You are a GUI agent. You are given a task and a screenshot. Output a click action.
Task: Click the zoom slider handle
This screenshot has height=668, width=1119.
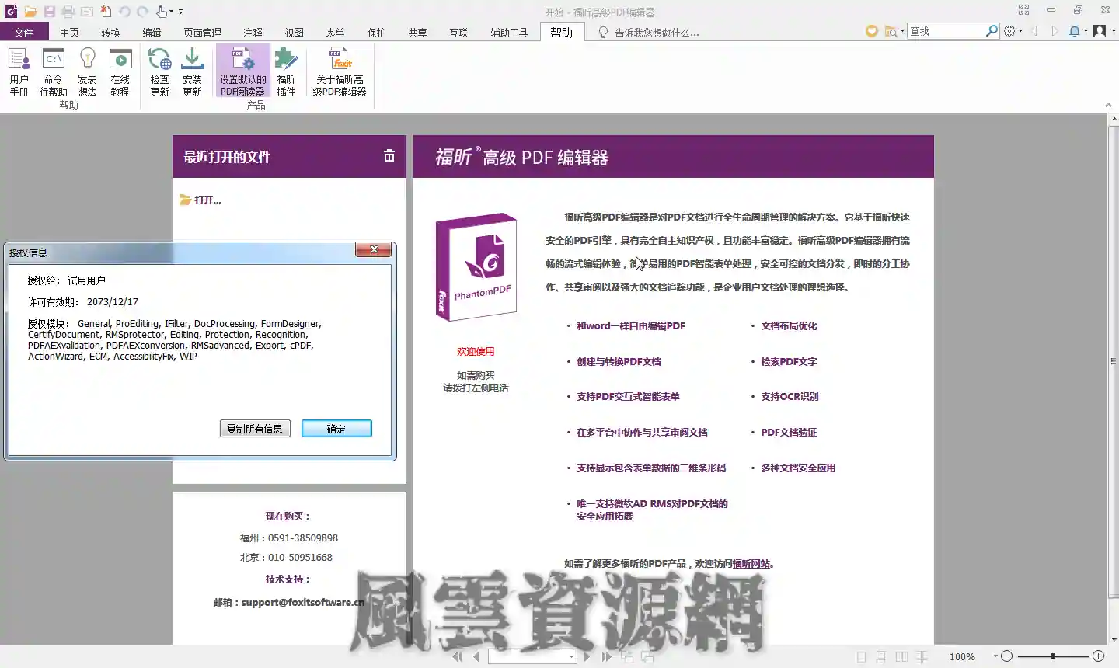pyautogui.click(x=1053, y=656)
